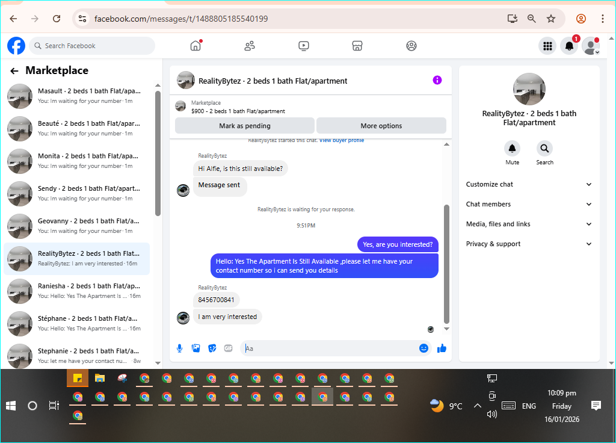Viewport: 616px width, 443px height.
Task: Open the emoji picker smiley
Action: 423,349
